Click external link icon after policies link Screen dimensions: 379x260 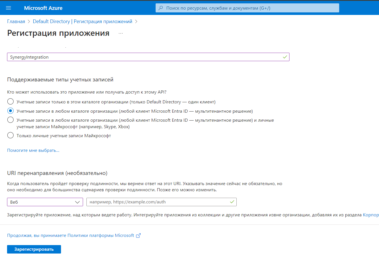tap(138, 235)
